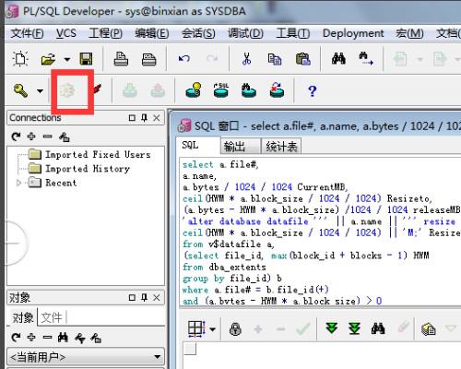Switch to the 输出 tab
461x369 pixels.
241,147
